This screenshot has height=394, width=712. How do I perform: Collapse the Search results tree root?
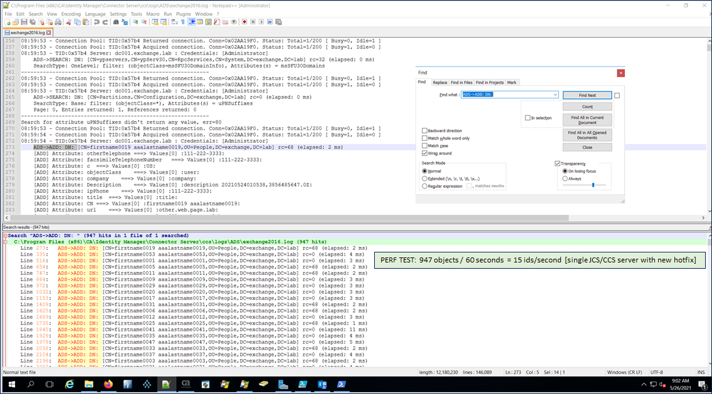[x=5, y=236]
